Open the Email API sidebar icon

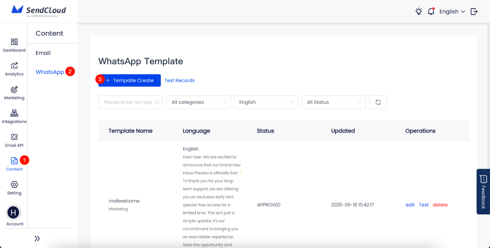pos(14,137)
